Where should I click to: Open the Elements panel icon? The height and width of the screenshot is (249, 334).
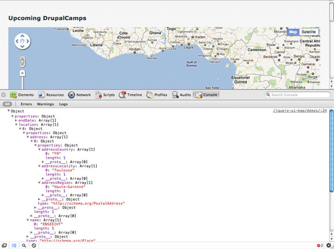[x=13, y=95]
